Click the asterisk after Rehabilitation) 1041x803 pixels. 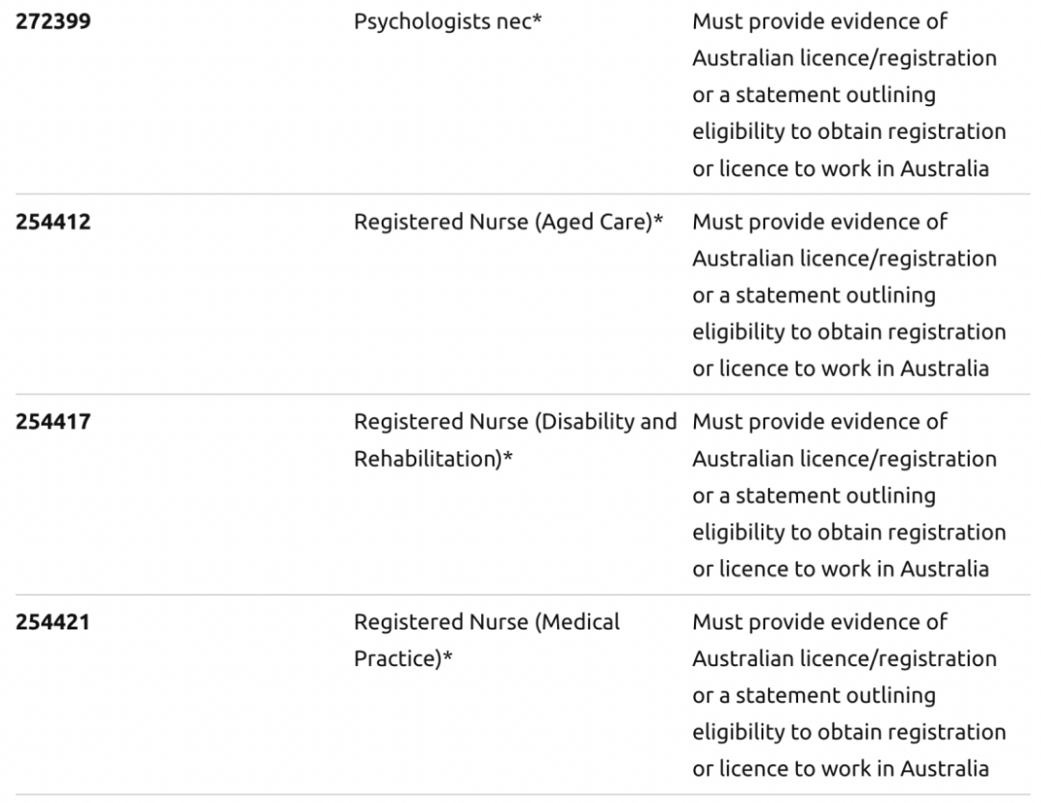(x=507, y=457)
